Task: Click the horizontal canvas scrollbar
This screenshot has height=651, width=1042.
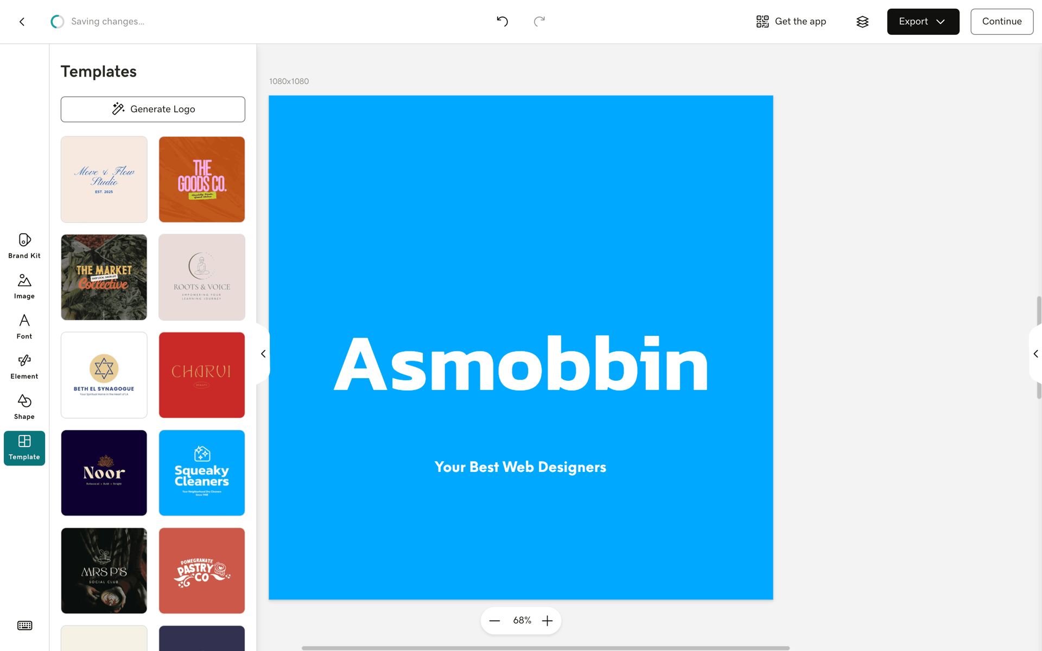Action: tap(545, 648)
